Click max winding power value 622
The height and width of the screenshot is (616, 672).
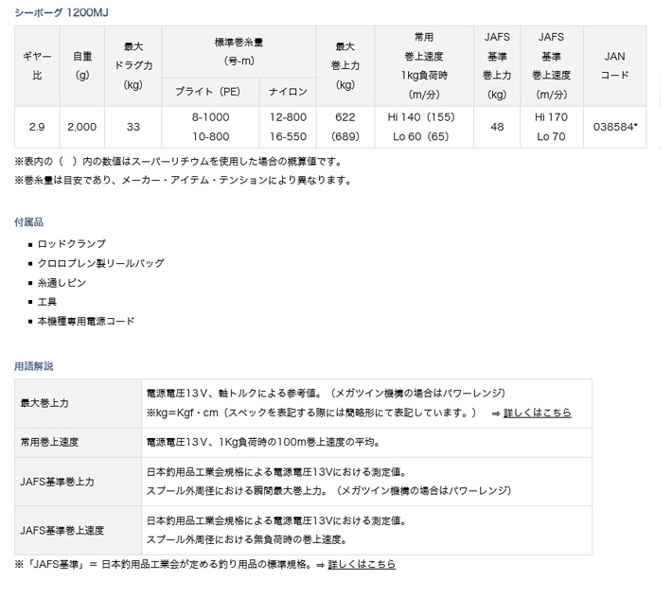[x=345, y=117]
